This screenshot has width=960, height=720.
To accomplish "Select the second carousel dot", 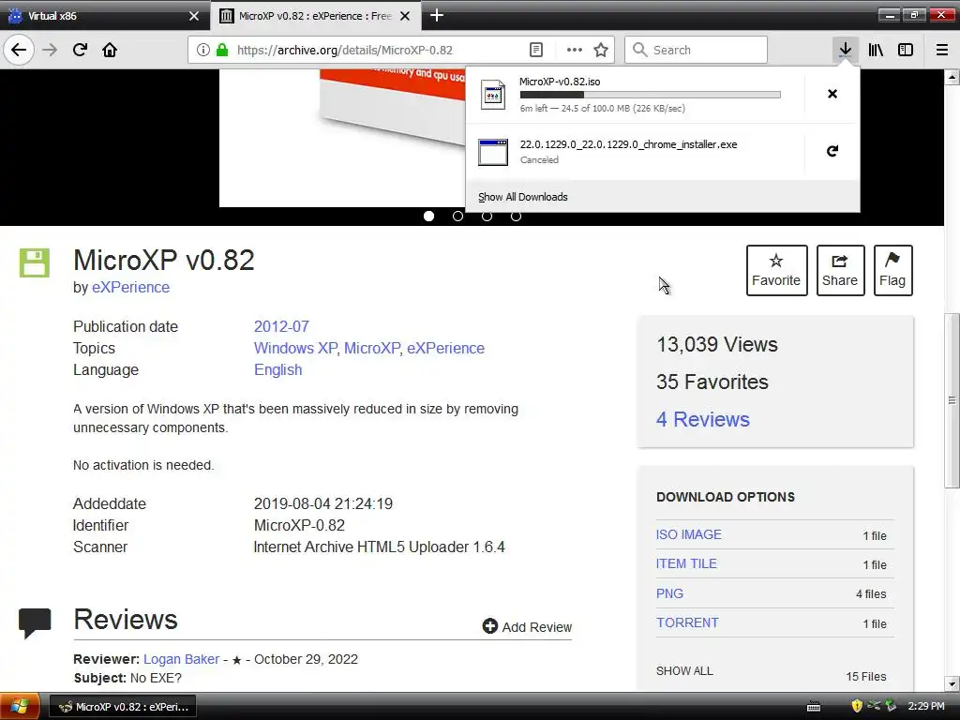I will tap(457, 217).
